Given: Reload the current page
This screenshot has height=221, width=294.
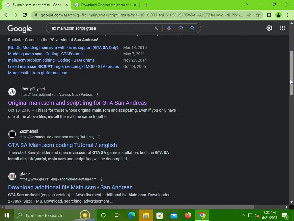Looking at the screenshot, I should coord(25,15).
